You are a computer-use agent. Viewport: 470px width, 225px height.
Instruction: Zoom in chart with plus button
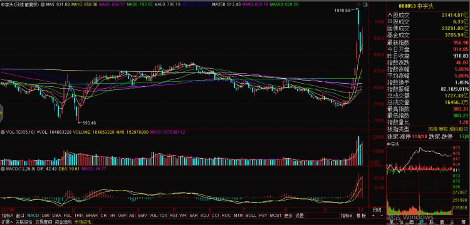pos(373,216)
